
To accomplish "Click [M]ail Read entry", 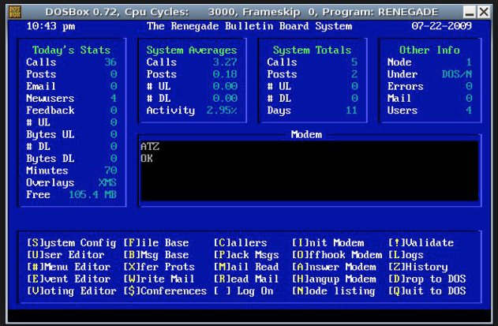I will tap(246, 267).
